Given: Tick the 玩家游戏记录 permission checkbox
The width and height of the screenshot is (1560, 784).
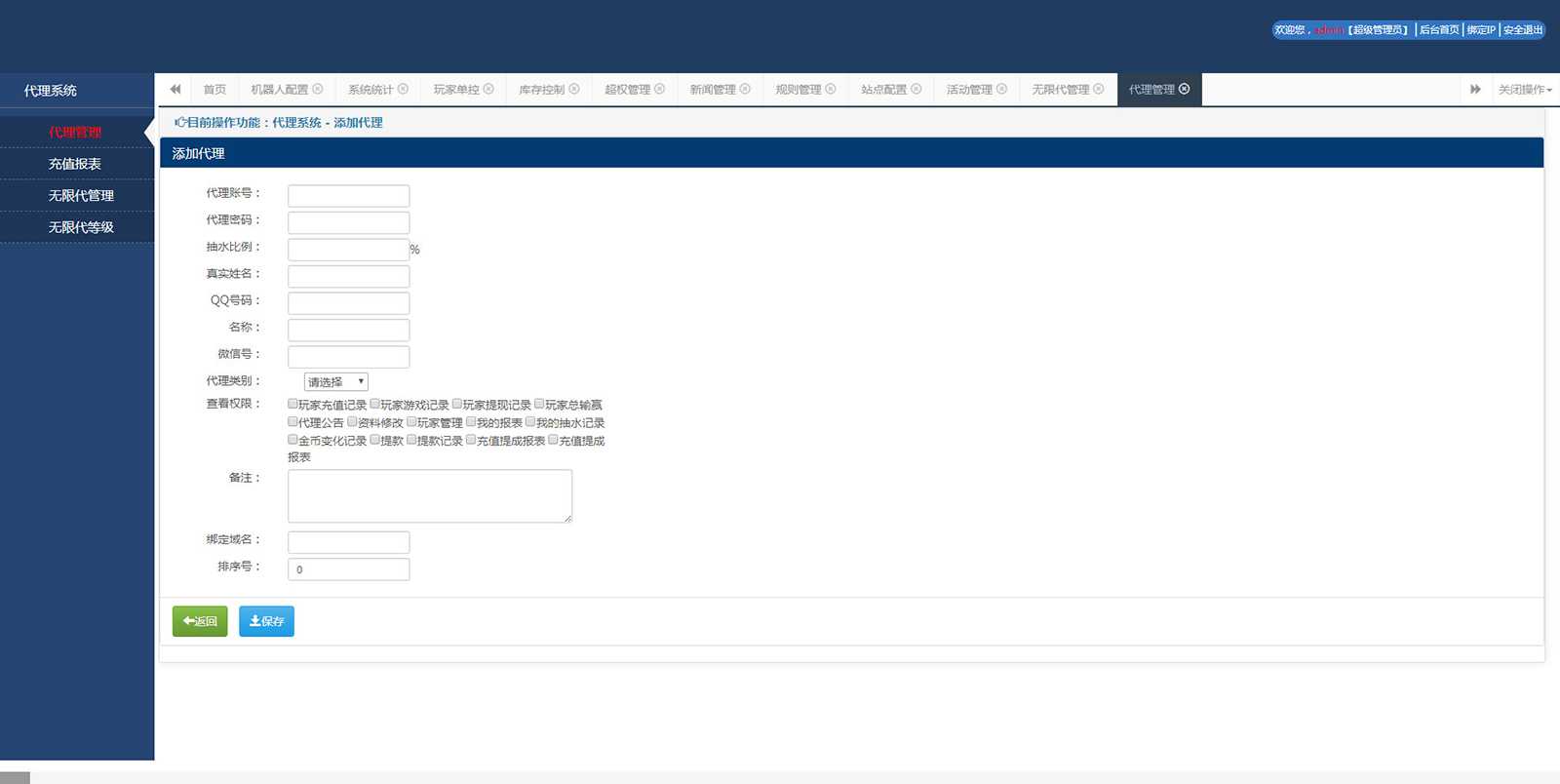Looking at the screenshot, I should coord(374,404).
